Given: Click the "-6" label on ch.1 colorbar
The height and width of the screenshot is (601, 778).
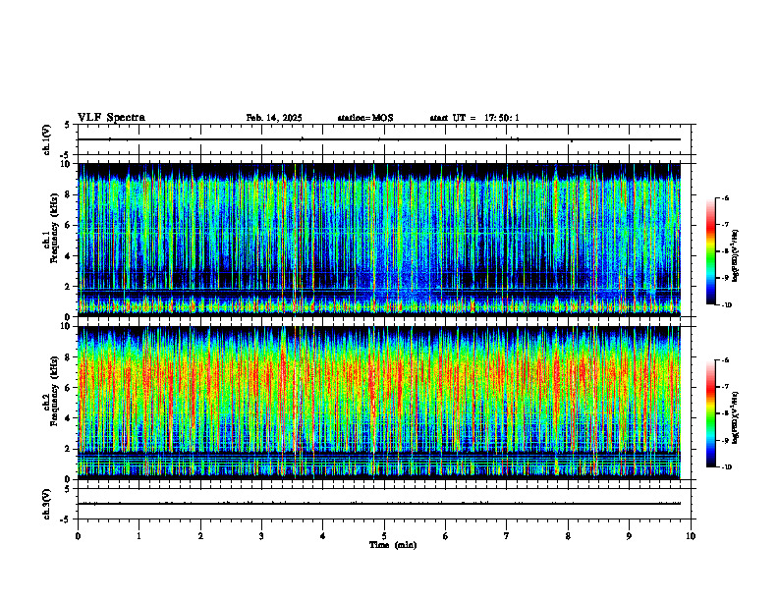Looking at the screenshot, I should pyautogui.click(x=725, y=197).
